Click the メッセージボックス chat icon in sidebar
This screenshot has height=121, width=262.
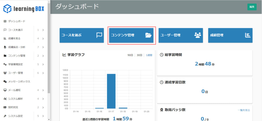(5, 82)
